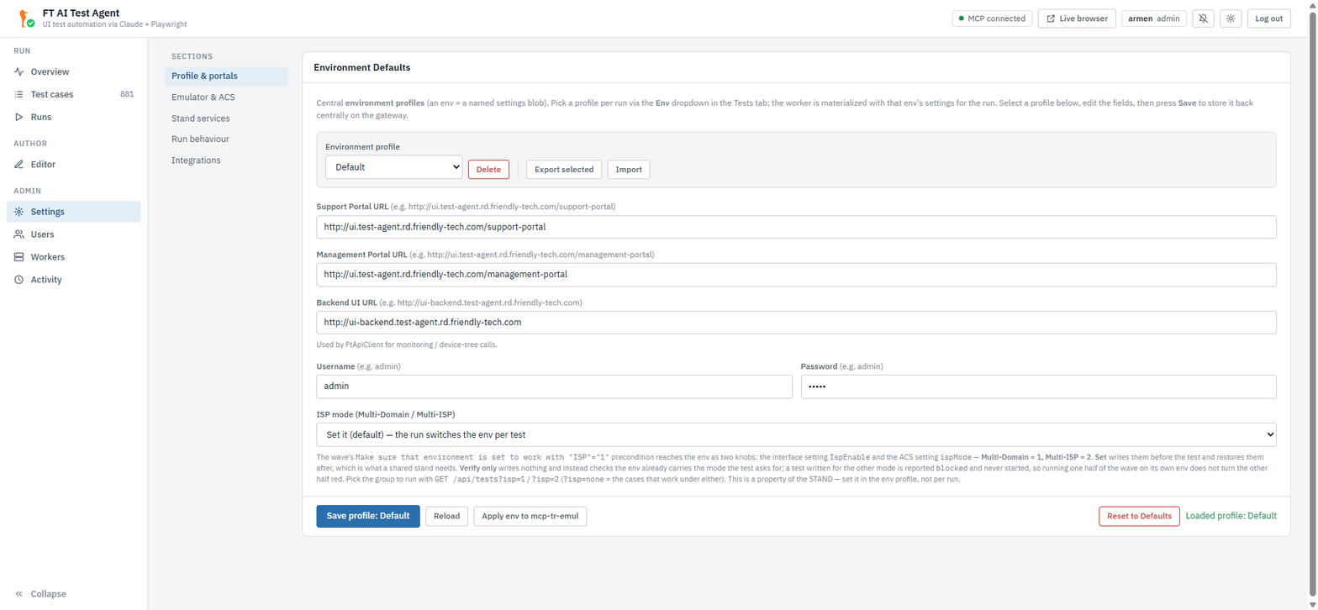1318x610 pixels.
Task: Click the muted notifications bell icon
Action: click(1203, 18)
